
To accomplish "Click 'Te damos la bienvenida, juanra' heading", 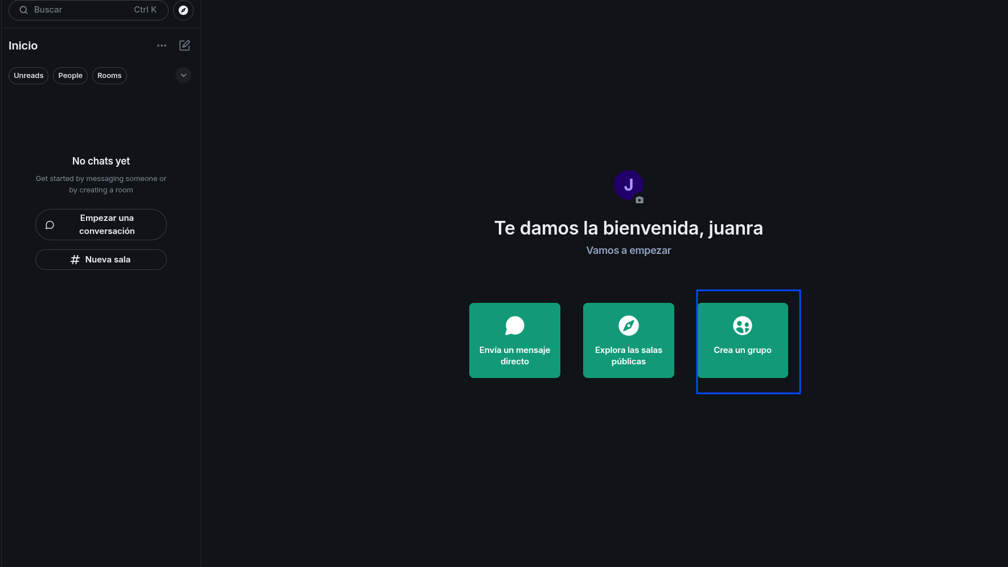I will pyautogui.click(x=629, y=228).
